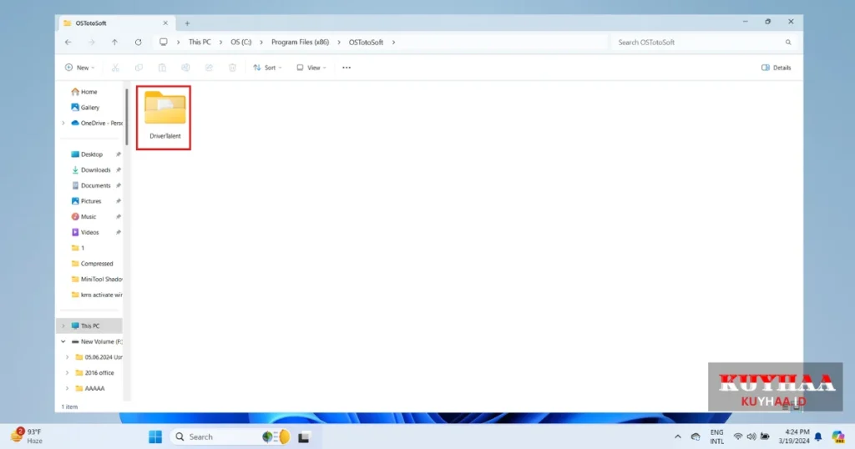855x449 pixels.
Task: Click the Delete trash icon
Action: (x=232, y=68)
